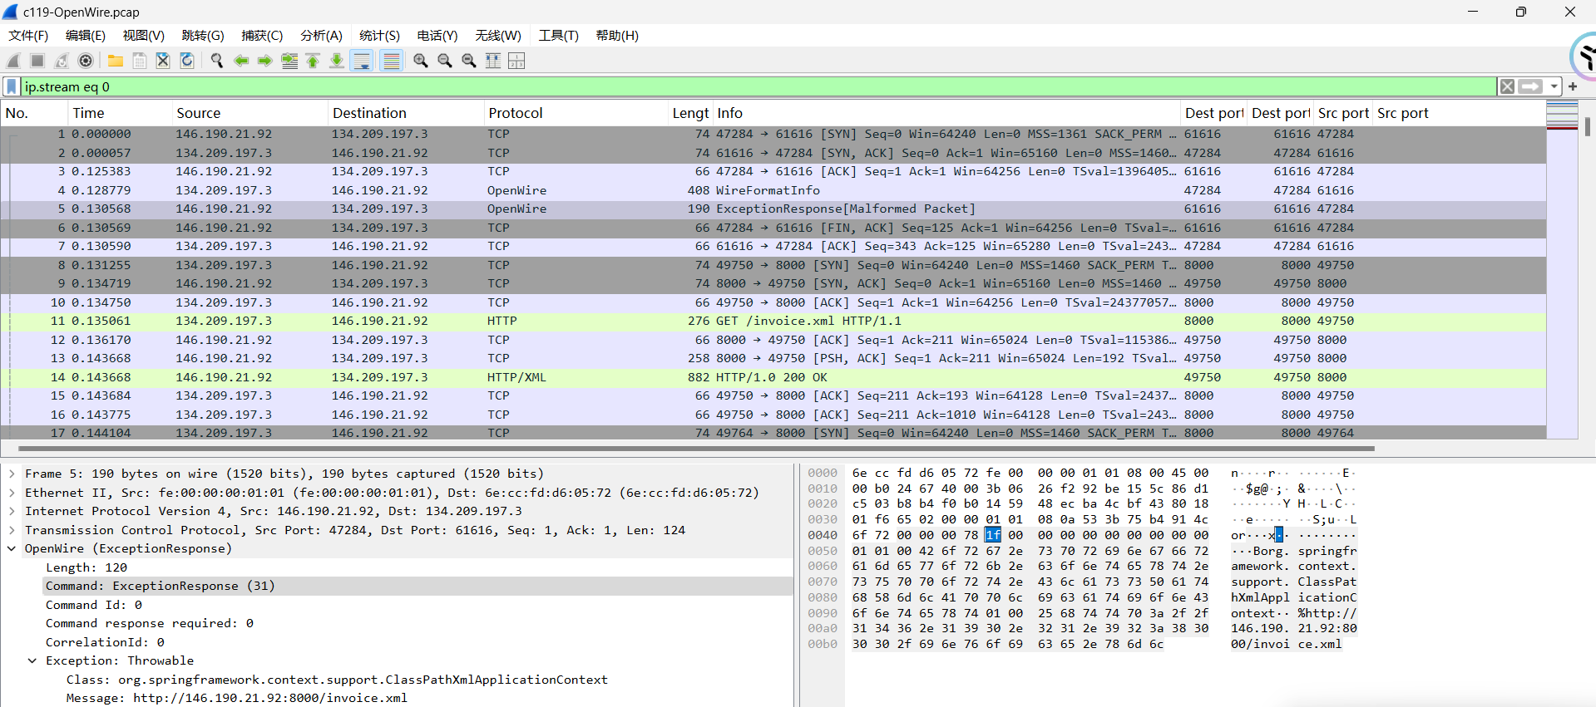Jump to the last packet

click(337, 61)
